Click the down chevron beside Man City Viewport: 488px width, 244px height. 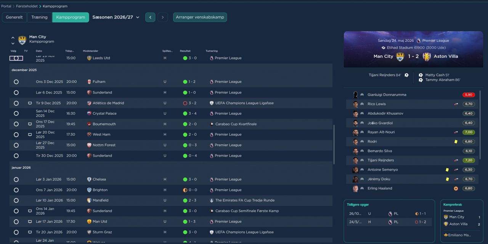[x=13, y=43]
